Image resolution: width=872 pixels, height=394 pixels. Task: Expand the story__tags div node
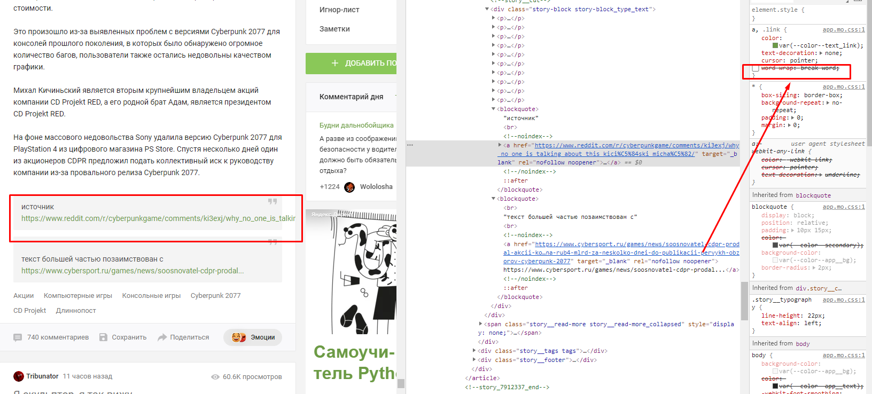click(x=474, y=351)
